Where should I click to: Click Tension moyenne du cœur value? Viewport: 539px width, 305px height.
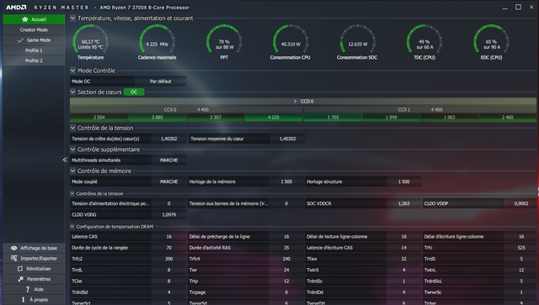pyautogui.click(x=287, y=139)
